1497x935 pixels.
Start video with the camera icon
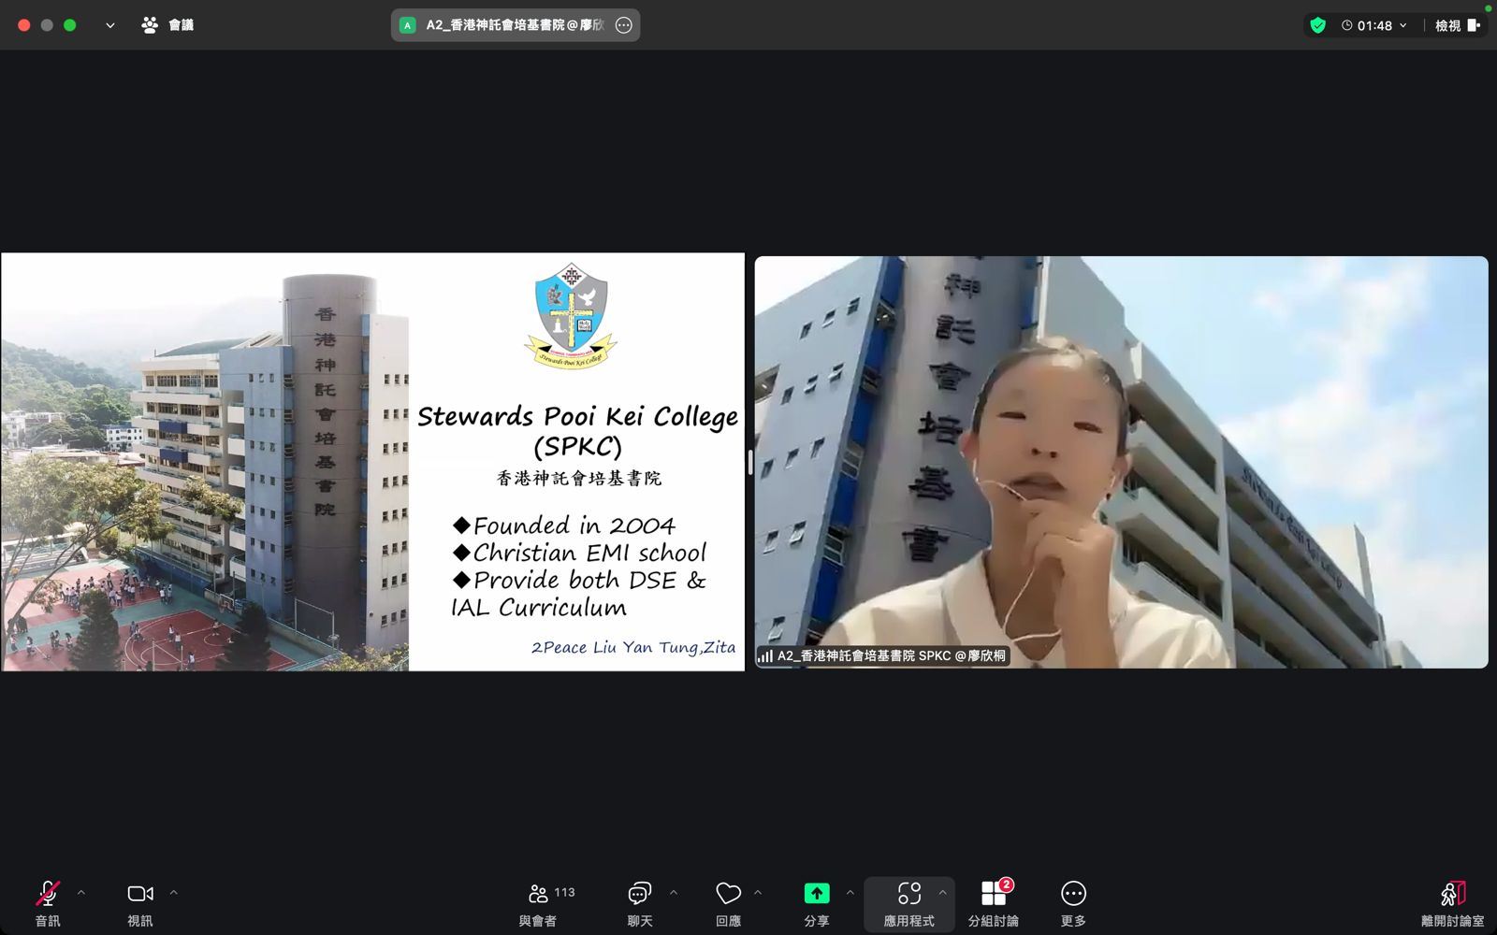pyautogui.click(x=140, y=903)
